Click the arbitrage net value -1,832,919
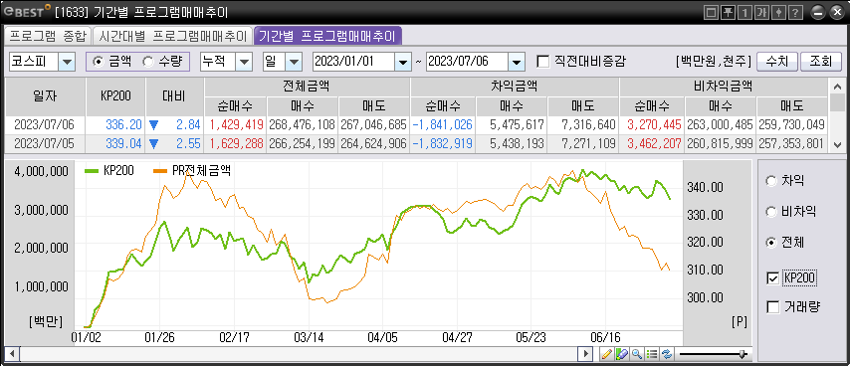The height and width of the screenshot is (366, 850). click(442, 144)
